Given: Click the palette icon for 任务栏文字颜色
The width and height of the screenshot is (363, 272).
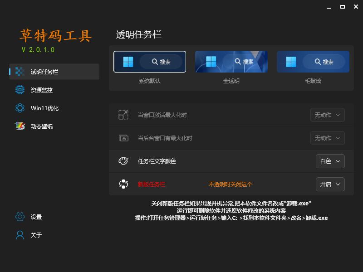Looking at the screenshot, I should tap(123, 161).
